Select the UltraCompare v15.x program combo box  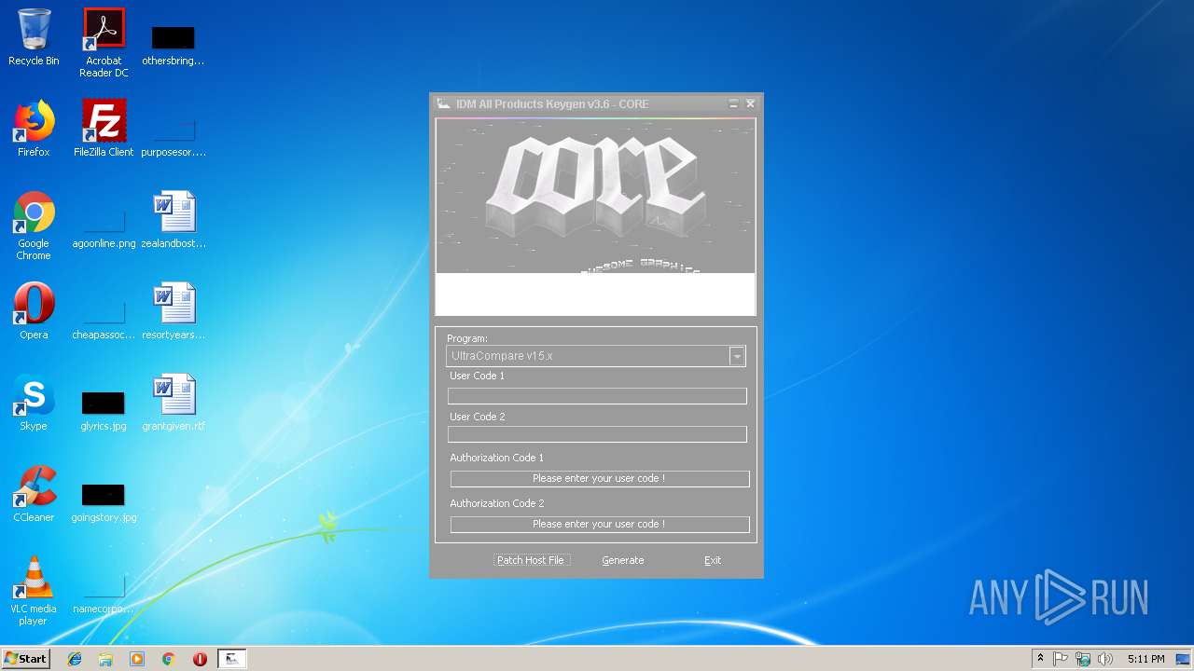pos(596,356)
